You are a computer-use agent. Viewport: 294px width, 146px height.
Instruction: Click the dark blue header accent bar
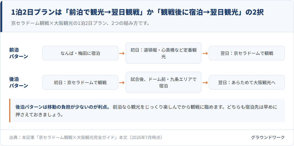[1, 16]
